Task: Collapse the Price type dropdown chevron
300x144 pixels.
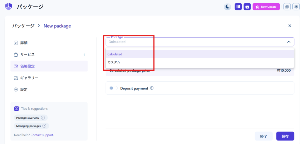Action: tap(289, 42)
